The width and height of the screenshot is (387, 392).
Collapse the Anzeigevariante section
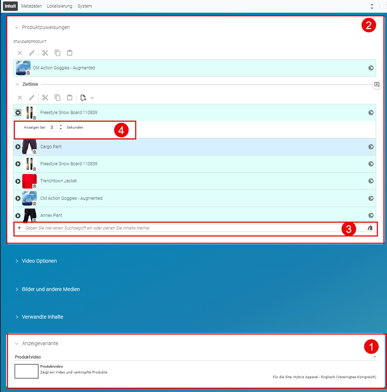pos(17,344)
